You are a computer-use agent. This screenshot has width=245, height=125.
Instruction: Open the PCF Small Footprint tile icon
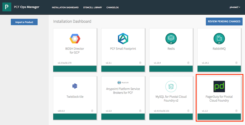[x=123, y=39]
